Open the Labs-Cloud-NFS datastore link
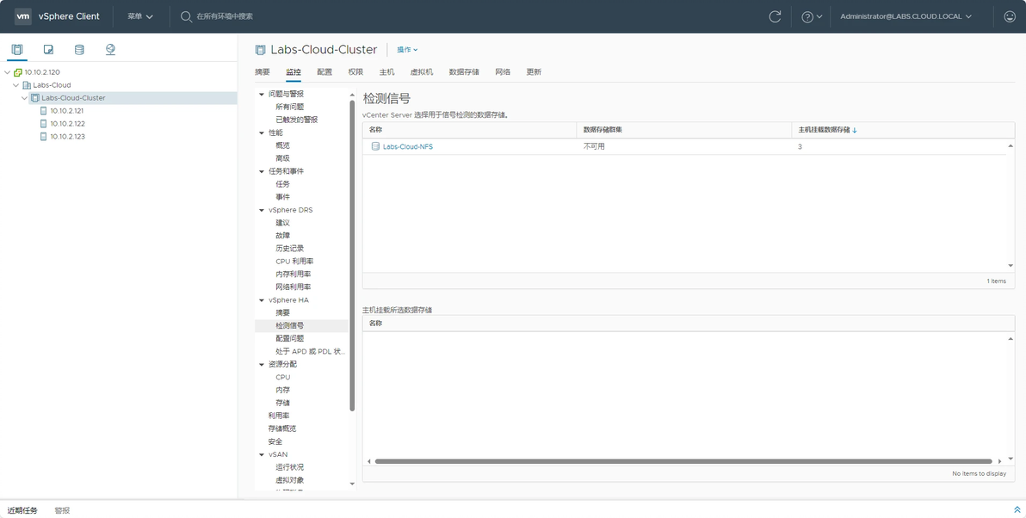The width and height of the screenshot is (1026, 518). click(x=408, y=146)
